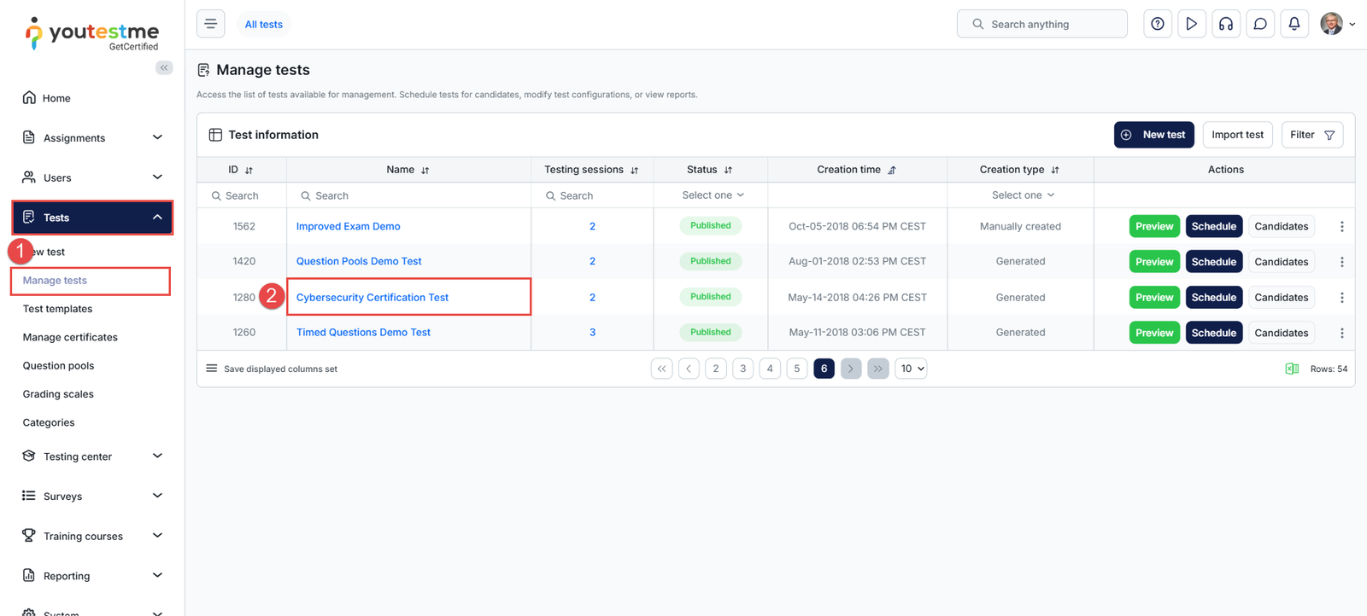Screen dimensions: 1367x616
Task: Click the New test button
Action: tap(1153, 135)
